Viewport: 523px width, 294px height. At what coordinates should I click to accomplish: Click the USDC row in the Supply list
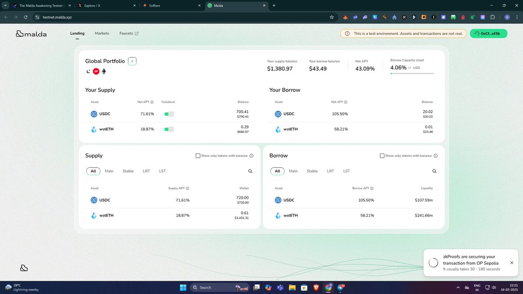tap(170, 200)
